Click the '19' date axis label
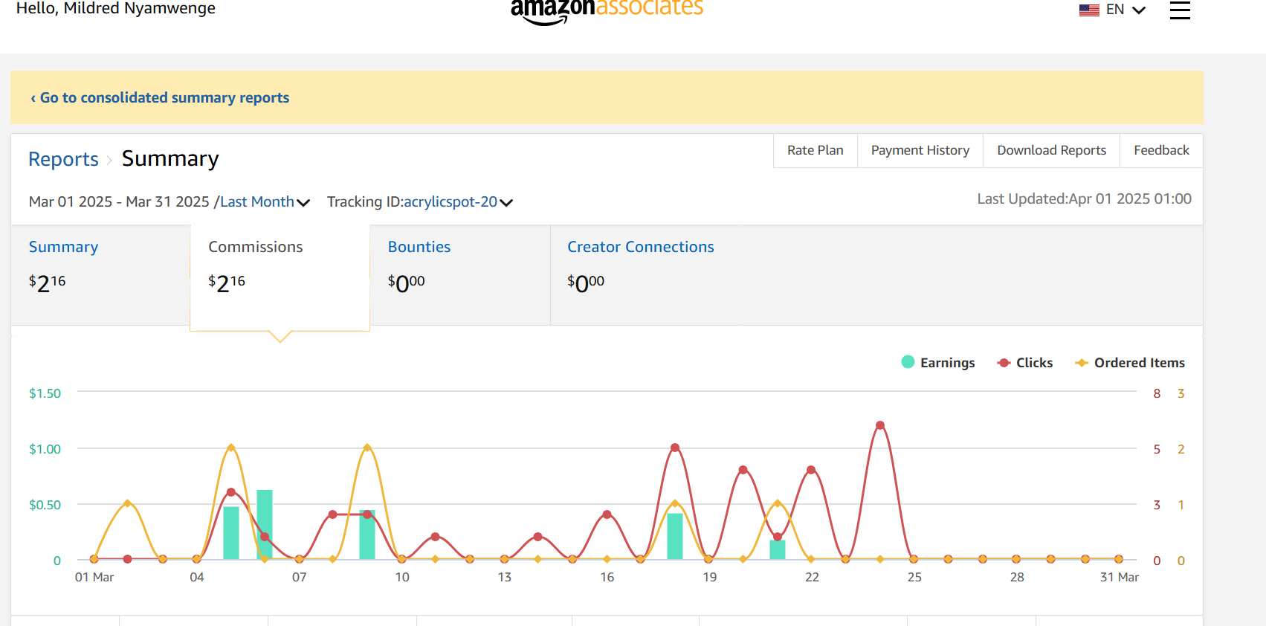 pyautogui.click(x=710, y=577)
